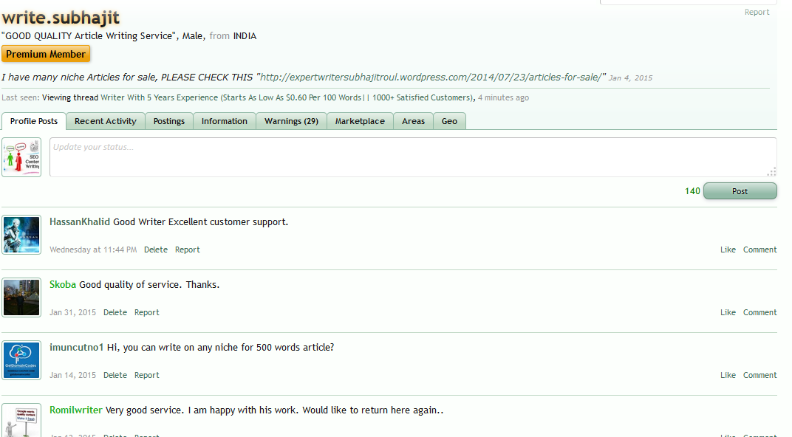Comment on Skoba's post
Image resolution: width=792 pixels, height=437 pixels.
[x=759, y=312]
